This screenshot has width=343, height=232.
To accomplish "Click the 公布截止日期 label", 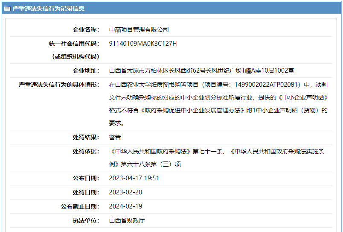I will click(80, 206).
